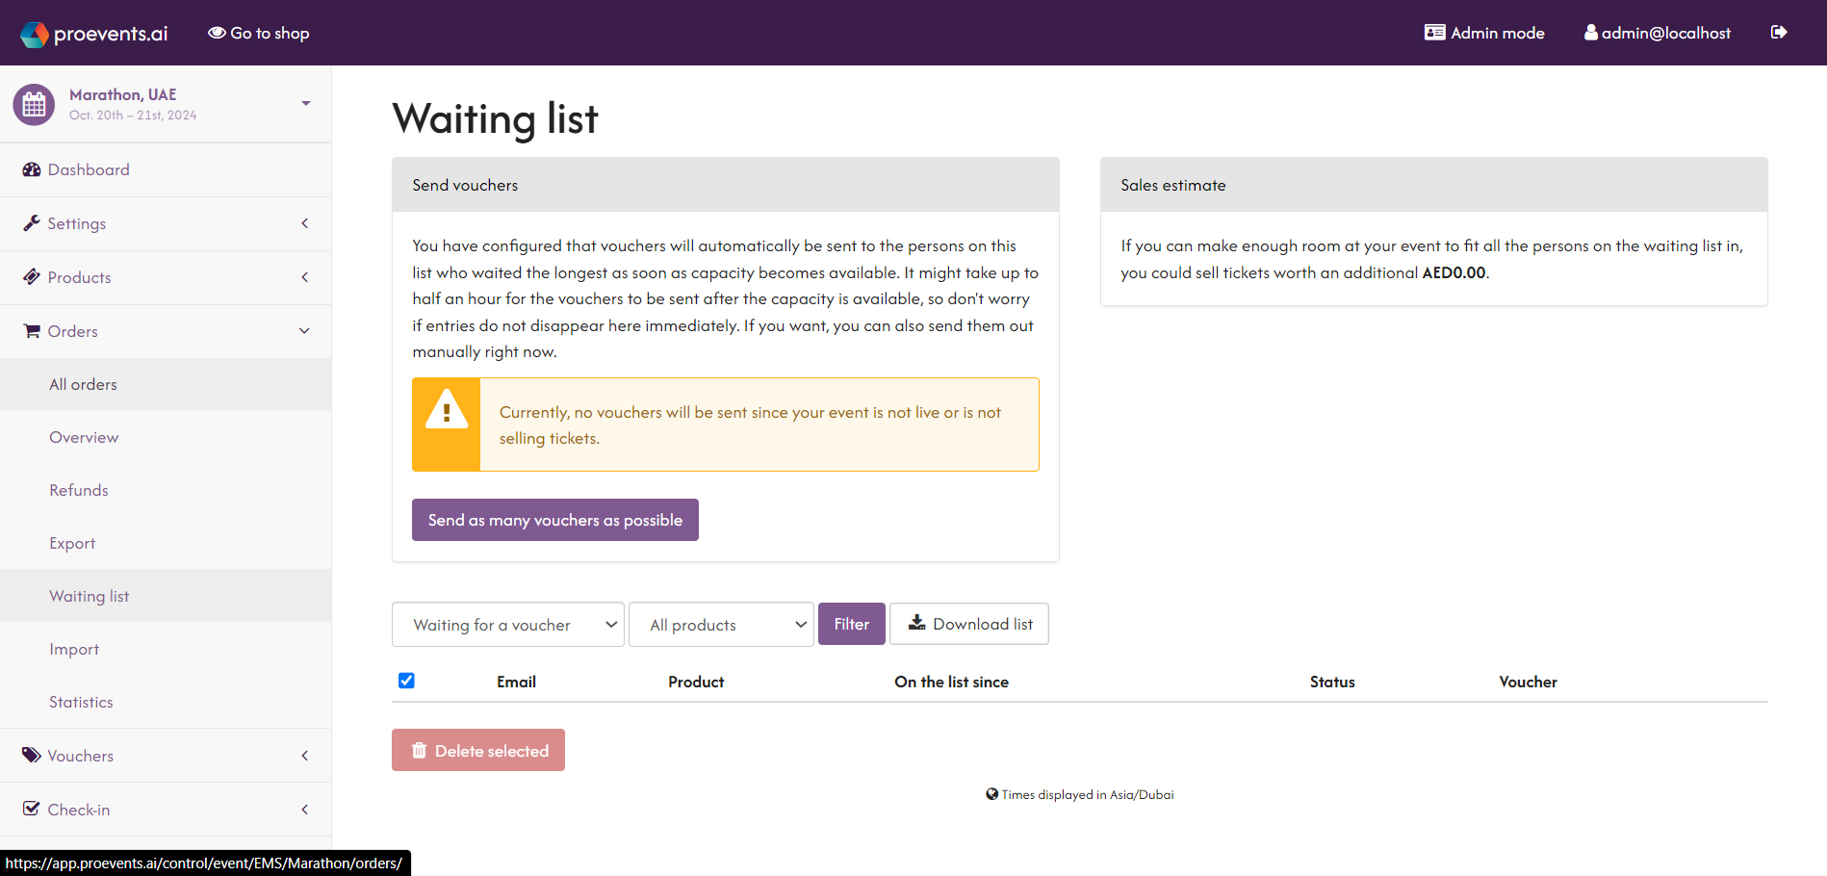Open the Waiting for a voucher dropdown
1827x876 pixels.
point(507,624)
